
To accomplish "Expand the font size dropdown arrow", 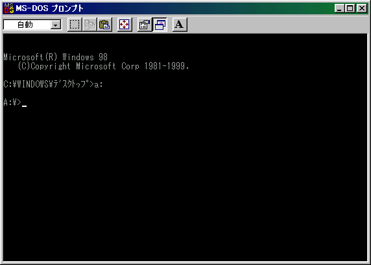I will pos(56,25).
